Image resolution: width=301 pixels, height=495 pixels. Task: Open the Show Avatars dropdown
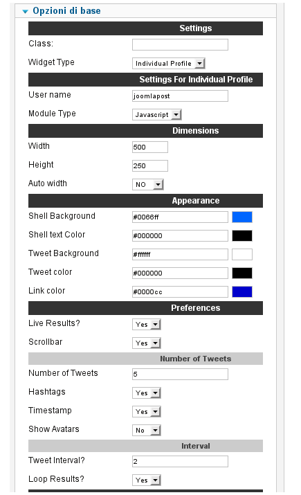point(147,430)
